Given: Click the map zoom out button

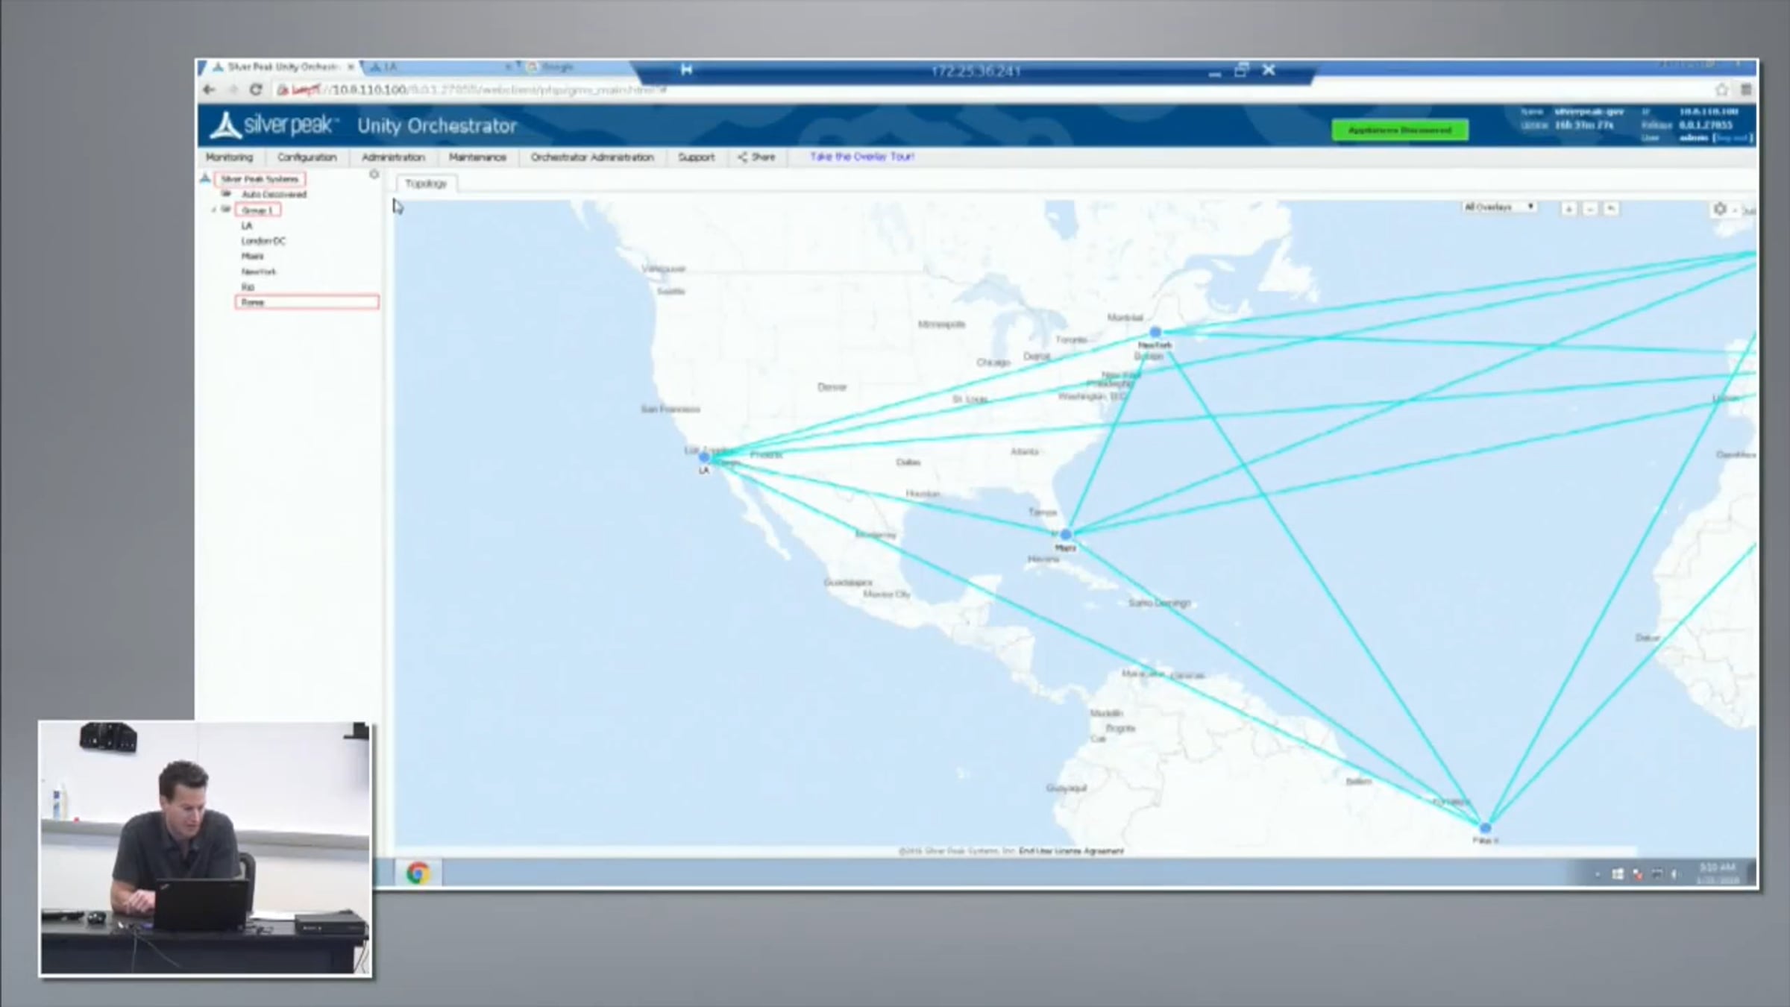Looking at the screenshot, I should [x=1589, y=210].
